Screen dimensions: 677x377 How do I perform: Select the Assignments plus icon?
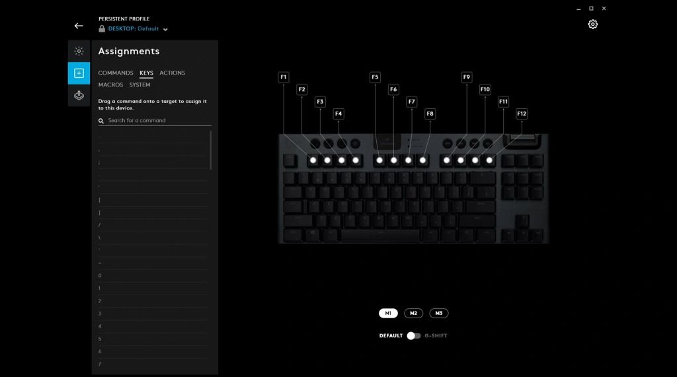pos(79,73)
